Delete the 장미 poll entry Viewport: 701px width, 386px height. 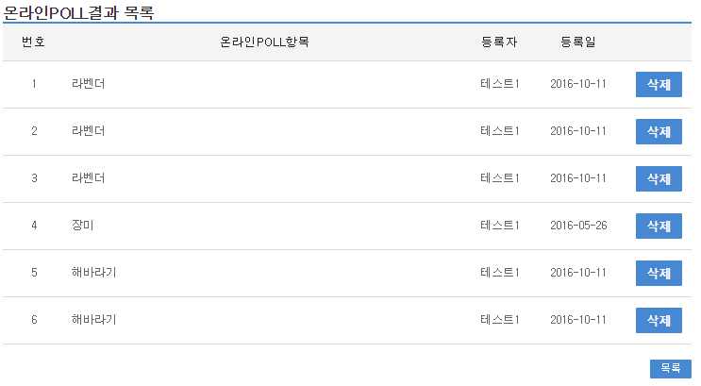[x=659, y=226]
